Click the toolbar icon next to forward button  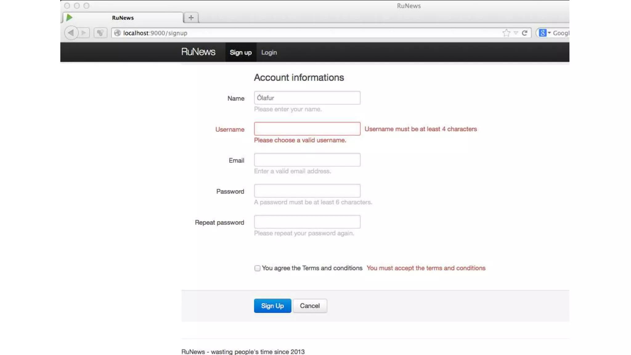pos(100,33)
